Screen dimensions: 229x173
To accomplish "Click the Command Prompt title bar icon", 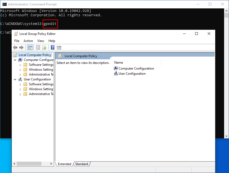I will pos(4,4).
